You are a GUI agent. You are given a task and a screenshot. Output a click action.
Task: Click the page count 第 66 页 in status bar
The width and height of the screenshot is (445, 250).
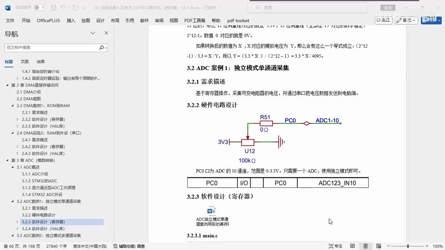tap(22, 246)
